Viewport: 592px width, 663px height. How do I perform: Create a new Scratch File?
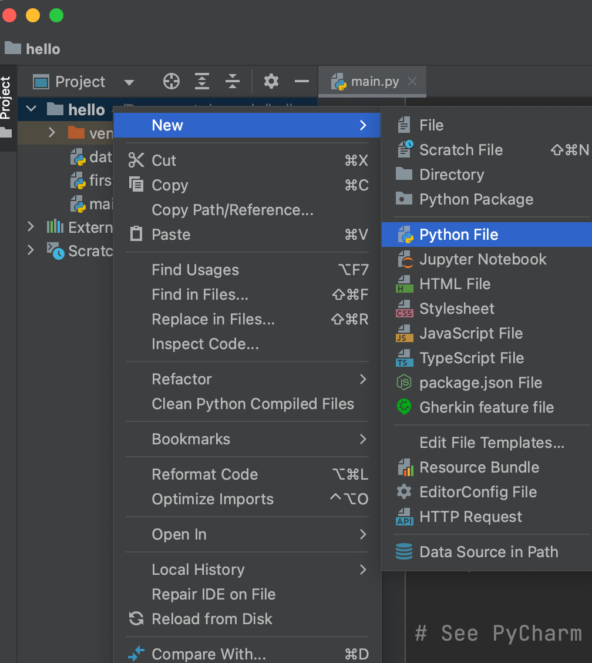487,150
